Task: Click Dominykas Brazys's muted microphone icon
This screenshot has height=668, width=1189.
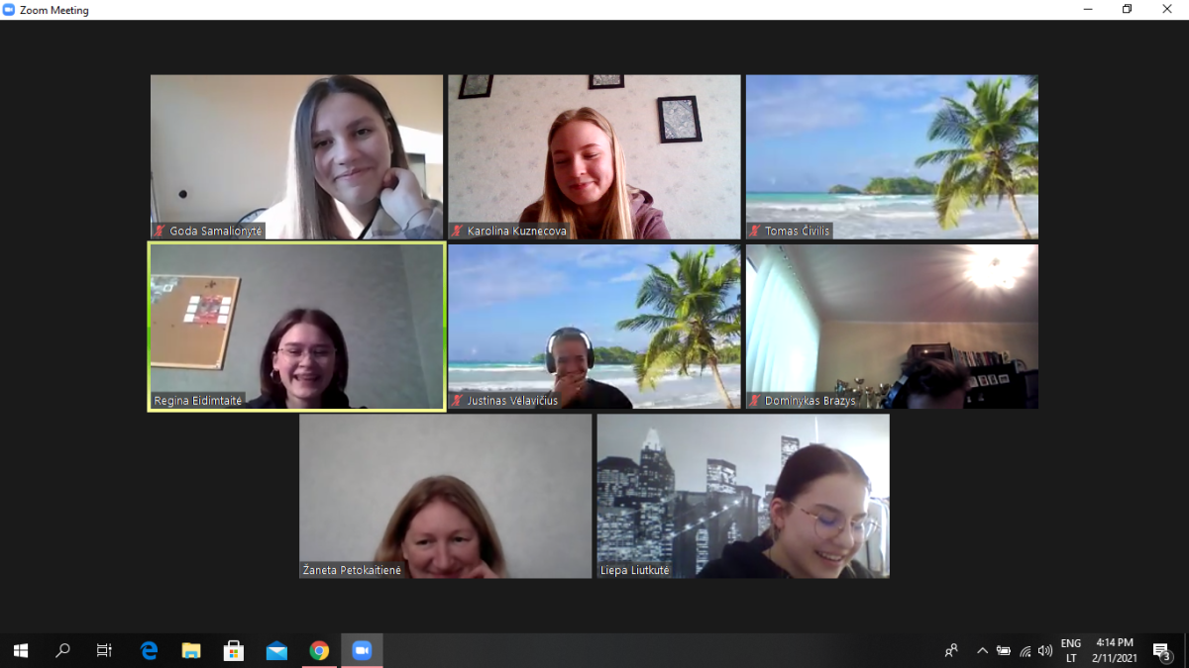Action: point(755,401)
